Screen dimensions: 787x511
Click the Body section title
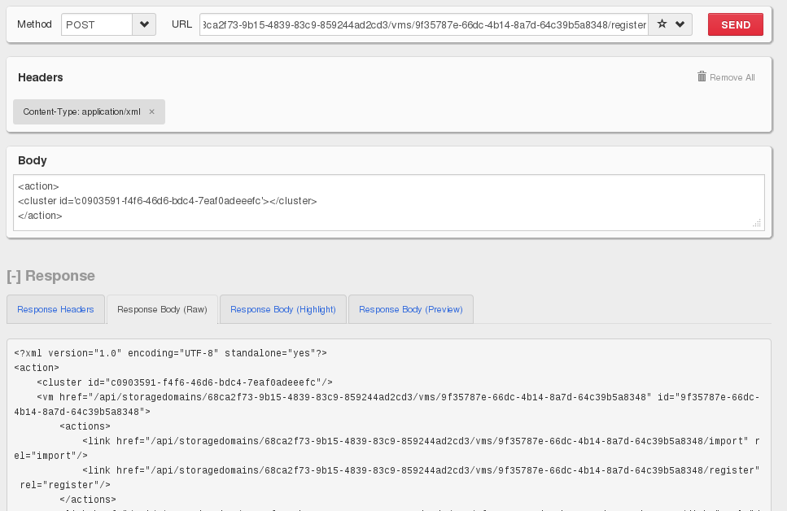click(x=33, y=160)
